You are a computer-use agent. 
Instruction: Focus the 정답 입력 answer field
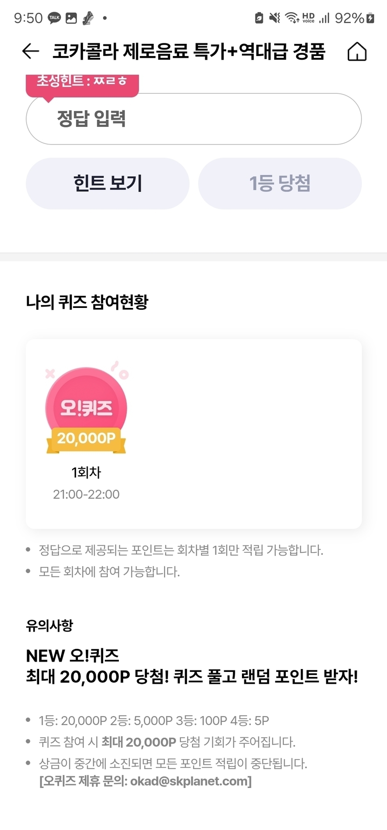click(193, 119)
